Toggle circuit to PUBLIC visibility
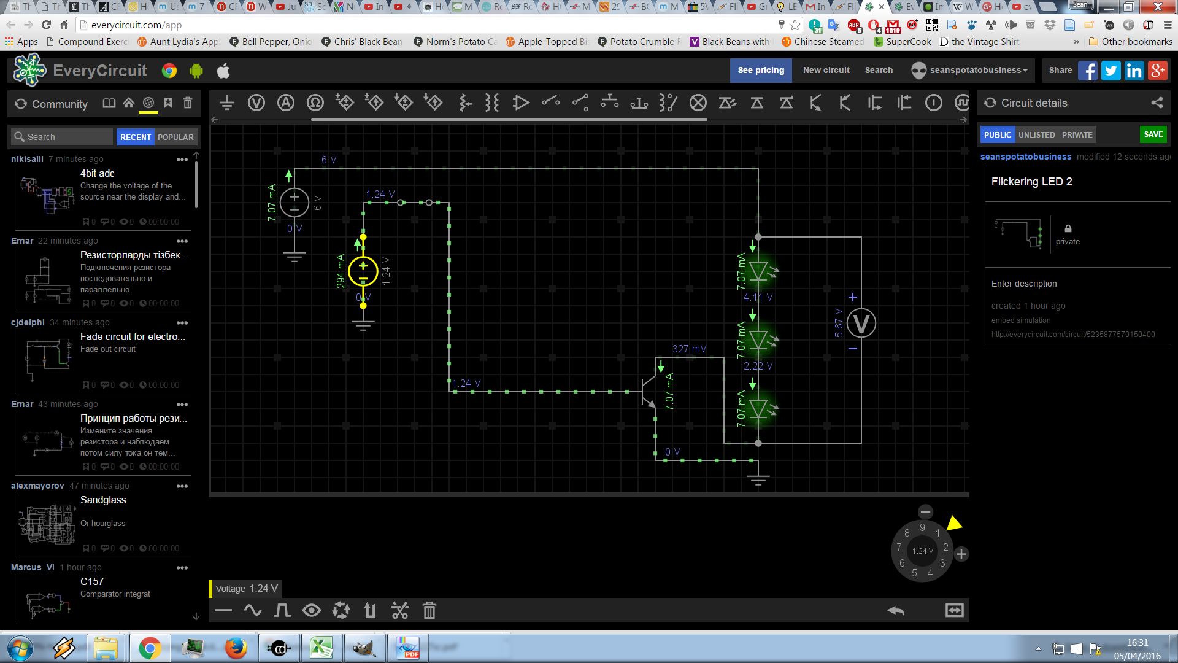The width and height of the screenshot is (1178, 663). pyautogui.click(x=997, y=134)
